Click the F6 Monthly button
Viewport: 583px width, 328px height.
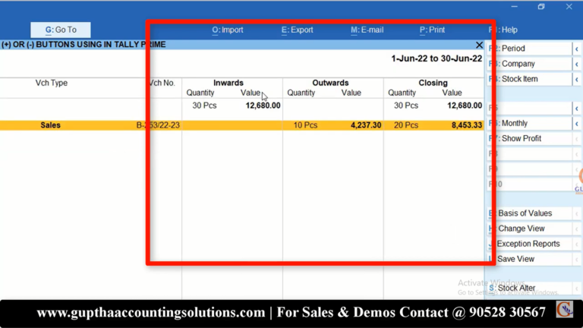click(529, 124)
